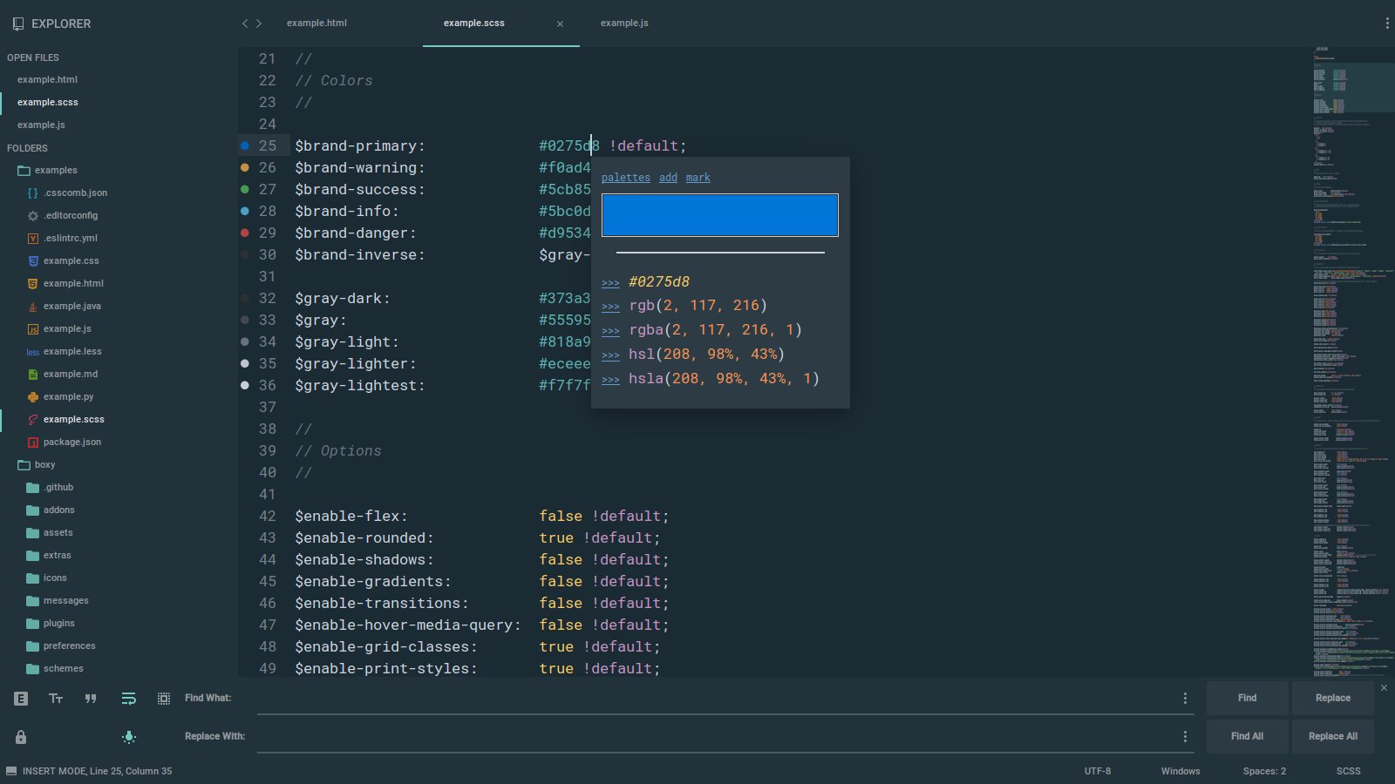Toggle regular expression mode in the find panel
Screen dimensions: 1395x784
20,698
